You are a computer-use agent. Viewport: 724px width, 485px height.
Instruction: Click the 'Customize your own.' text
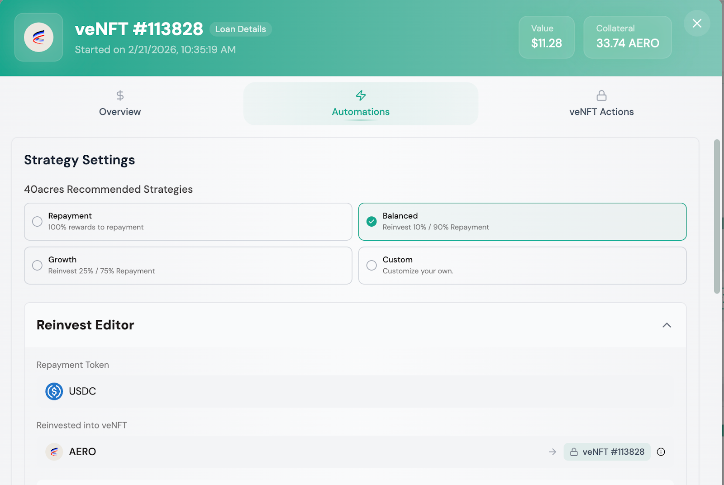tap(418, 271)
